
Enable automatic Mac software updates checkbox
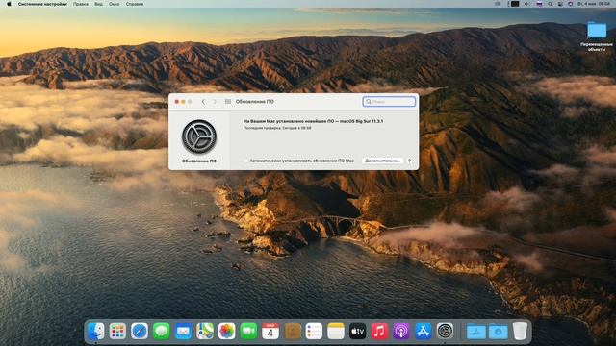click(x=246, y=161)
